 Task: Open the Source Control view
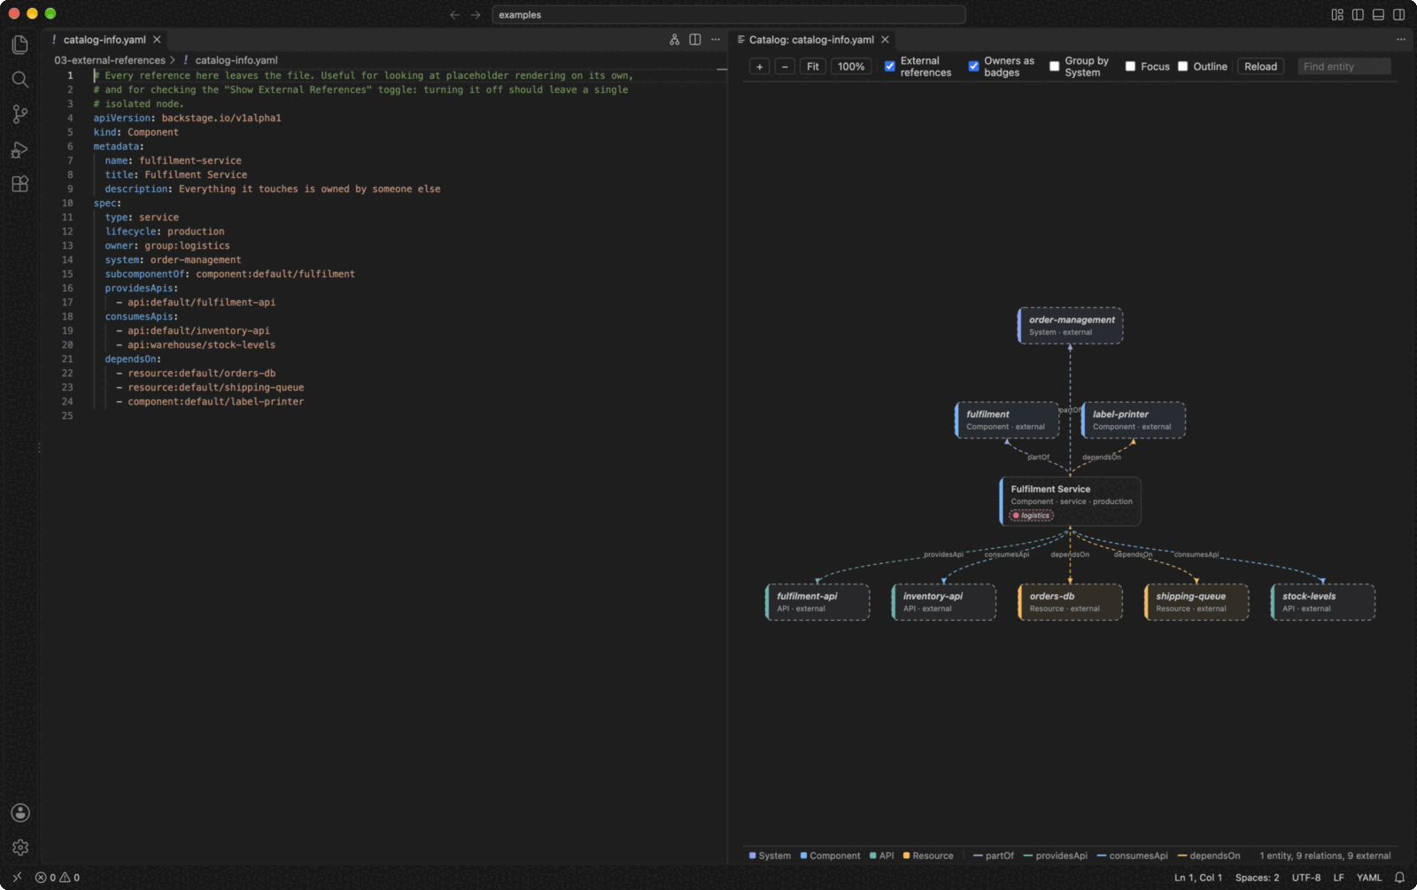[x=19, y=114]
